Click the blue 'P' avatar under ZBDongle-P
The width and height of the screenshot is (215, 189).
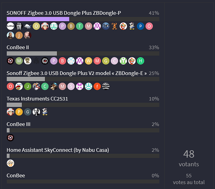(140, 26)
